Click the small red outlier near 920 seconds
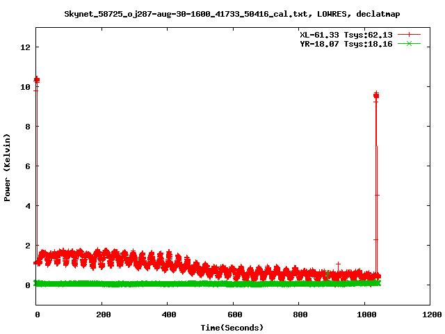Viewport: 445px width, 334px height. pos(338,264)
